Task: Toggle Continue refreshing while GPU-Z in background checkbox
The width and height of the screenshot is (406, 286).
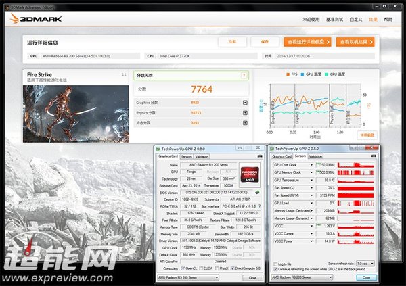Action: pos(275,270)
